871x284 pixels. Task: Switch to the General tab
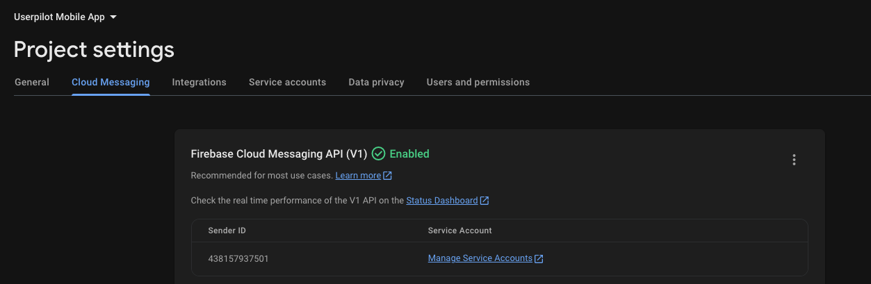[x=32, y=82]
